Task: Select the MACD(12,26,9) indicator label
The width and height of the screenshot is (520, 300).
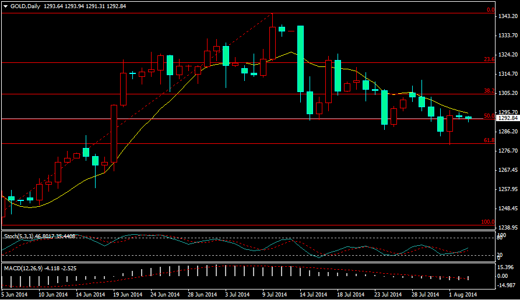Action: pos(23,268)
